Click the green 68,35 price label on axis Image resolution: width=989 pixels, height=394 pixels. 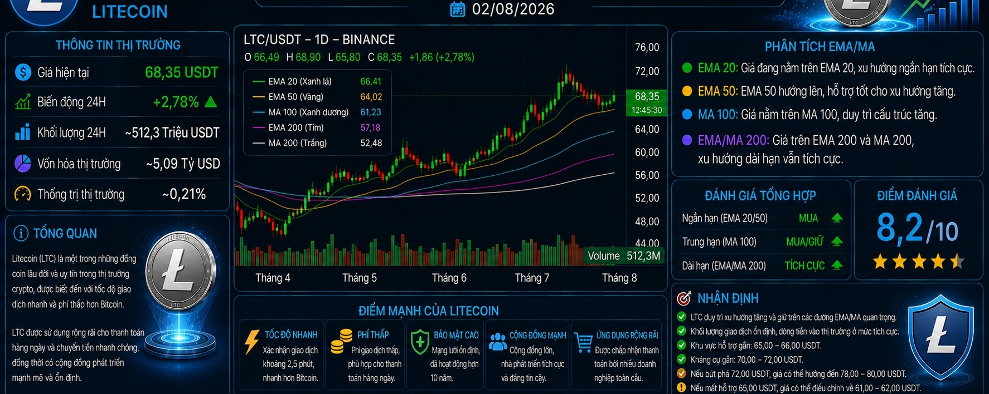tap(647, 96)
